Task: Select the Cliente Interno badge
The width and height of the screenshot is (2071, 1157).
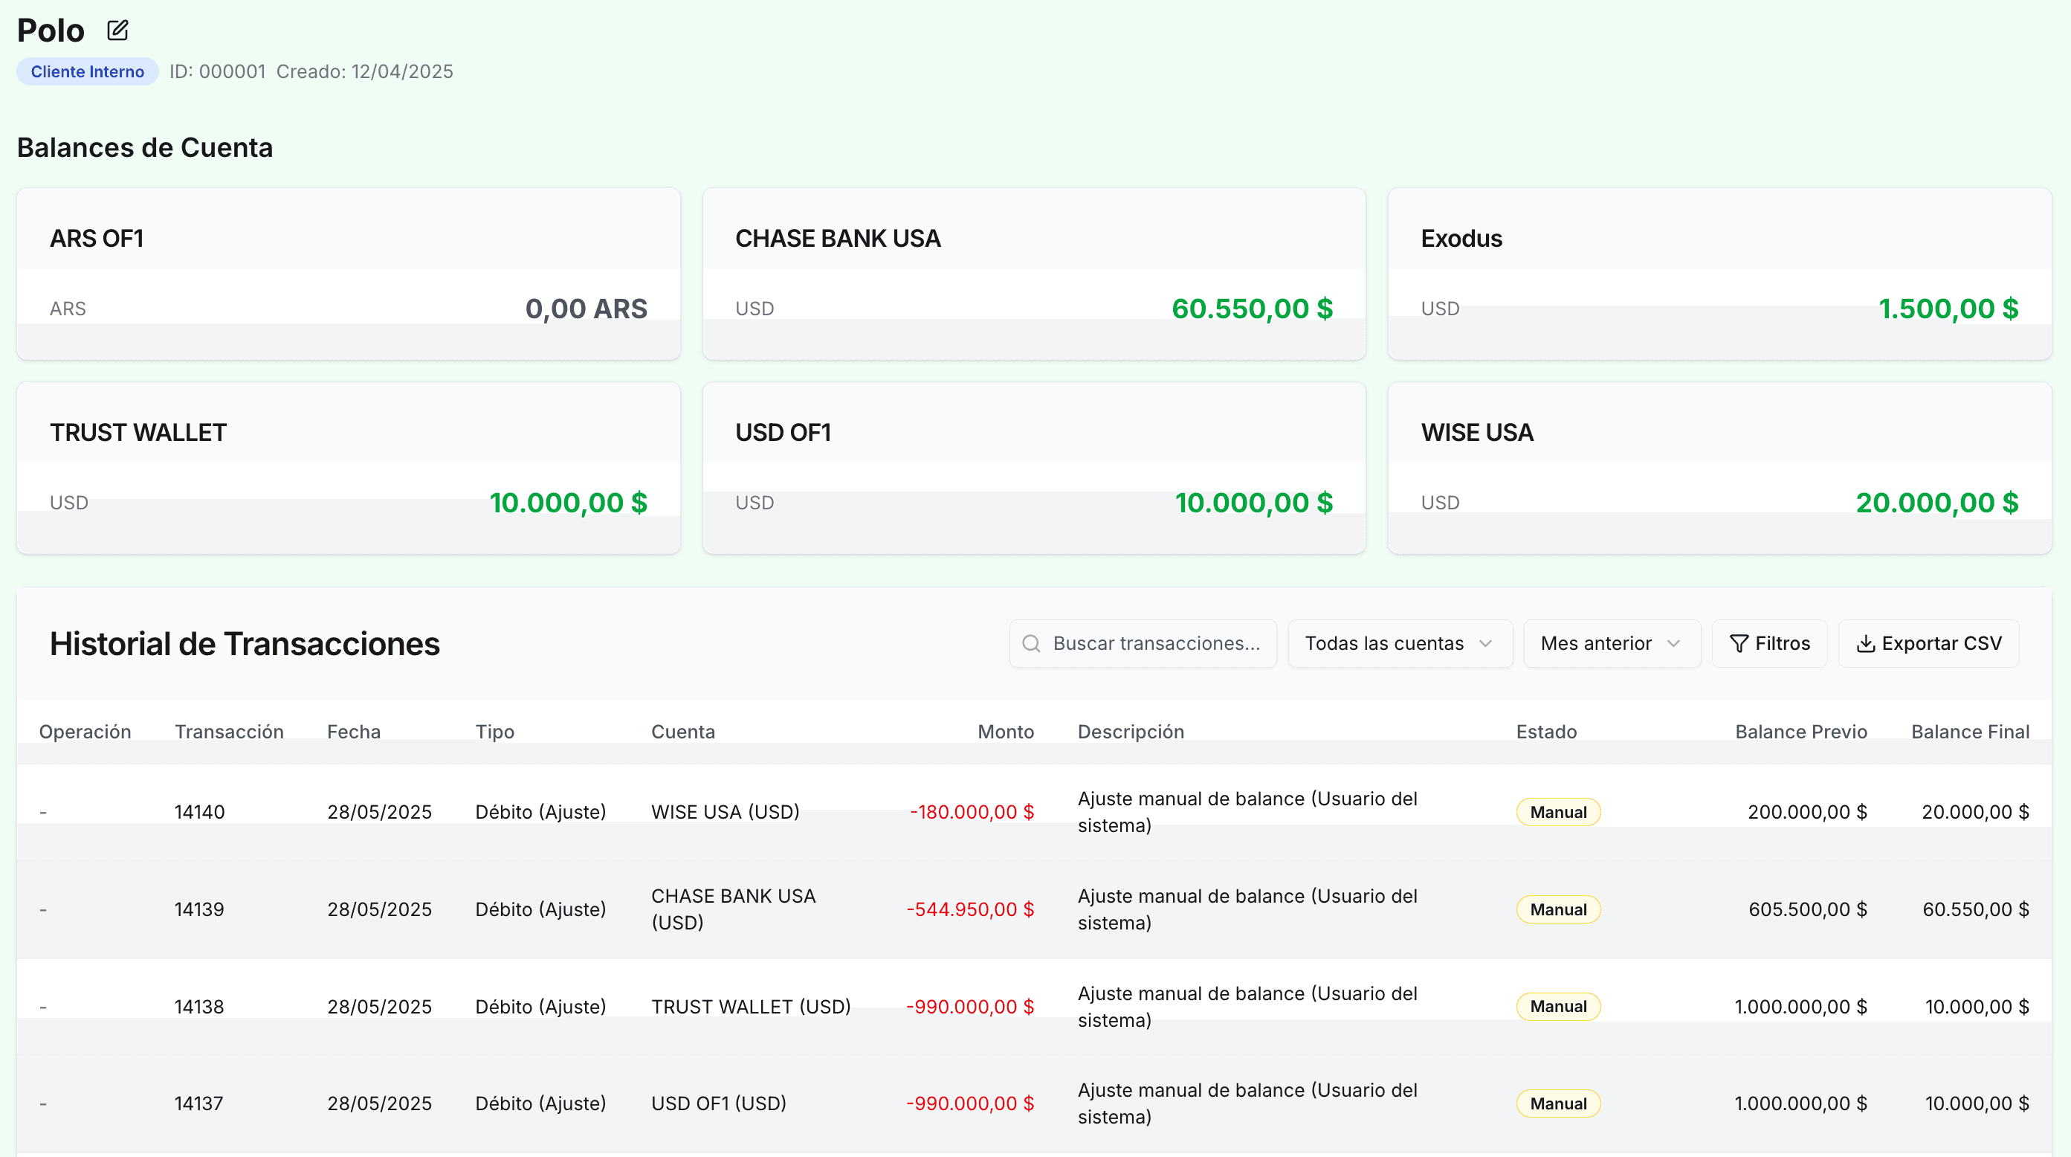Action: (x=87, y=71)
